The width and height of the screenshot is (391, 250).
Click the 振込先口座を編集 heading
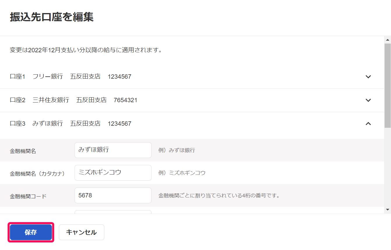[52, 17]
